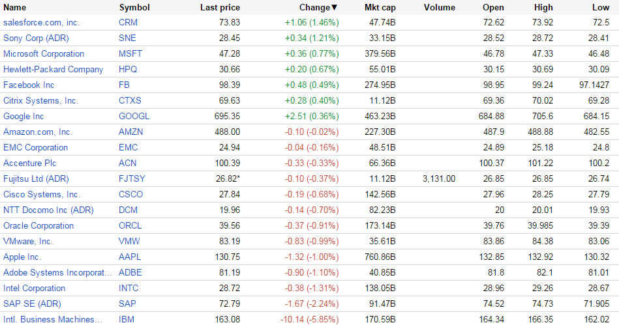Viewport: 619px width, 325px height.
Task: Sort by Volume column header
Action: pyautogui.click(x=439, y=8)
